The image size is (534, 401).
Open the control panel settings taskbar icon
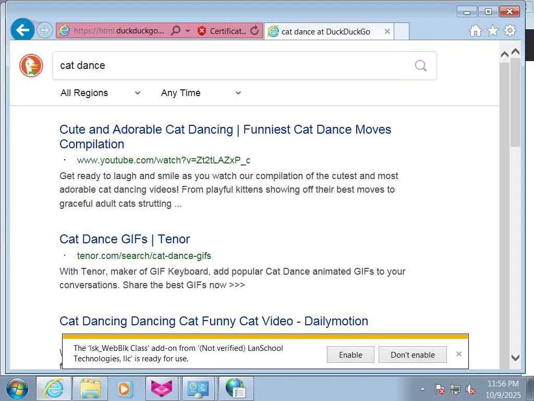coord(199,388)
